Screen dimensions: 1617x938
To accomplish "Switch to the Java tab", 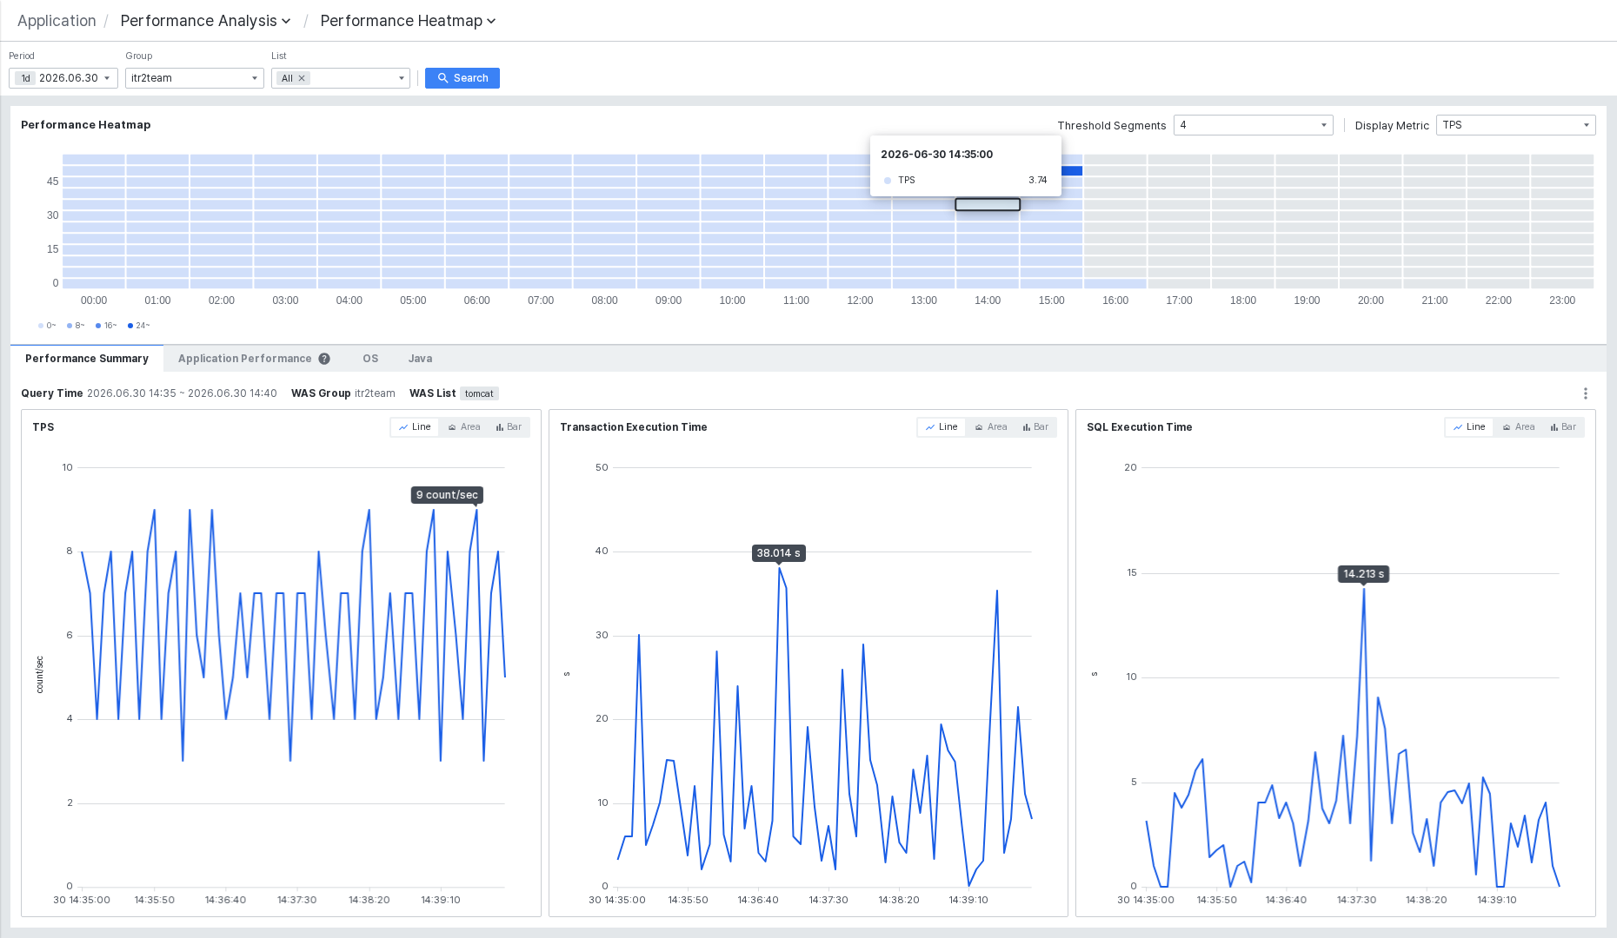I will [420, 359].
